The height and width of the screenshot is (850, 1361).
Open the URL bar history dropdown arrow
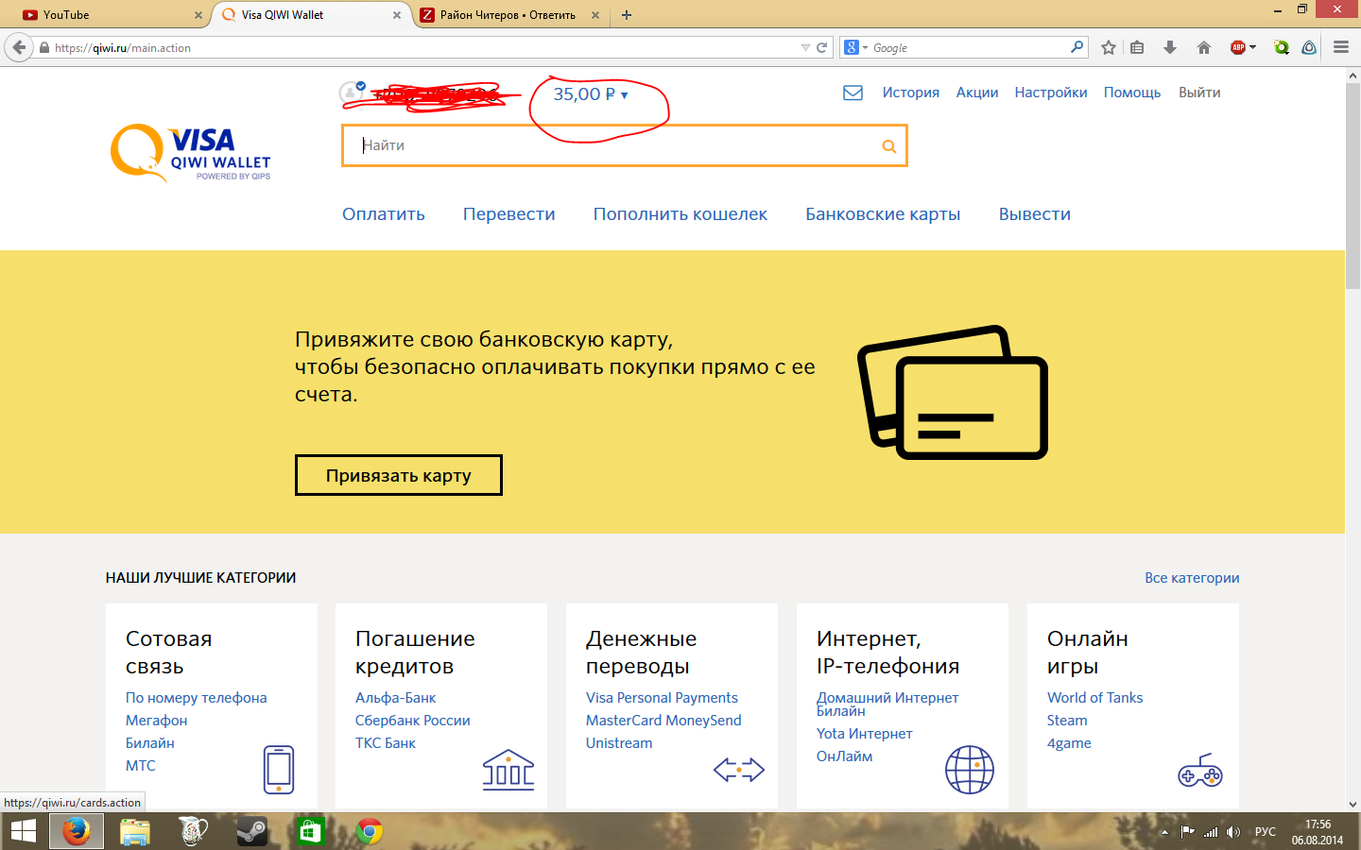coord(805,47)
